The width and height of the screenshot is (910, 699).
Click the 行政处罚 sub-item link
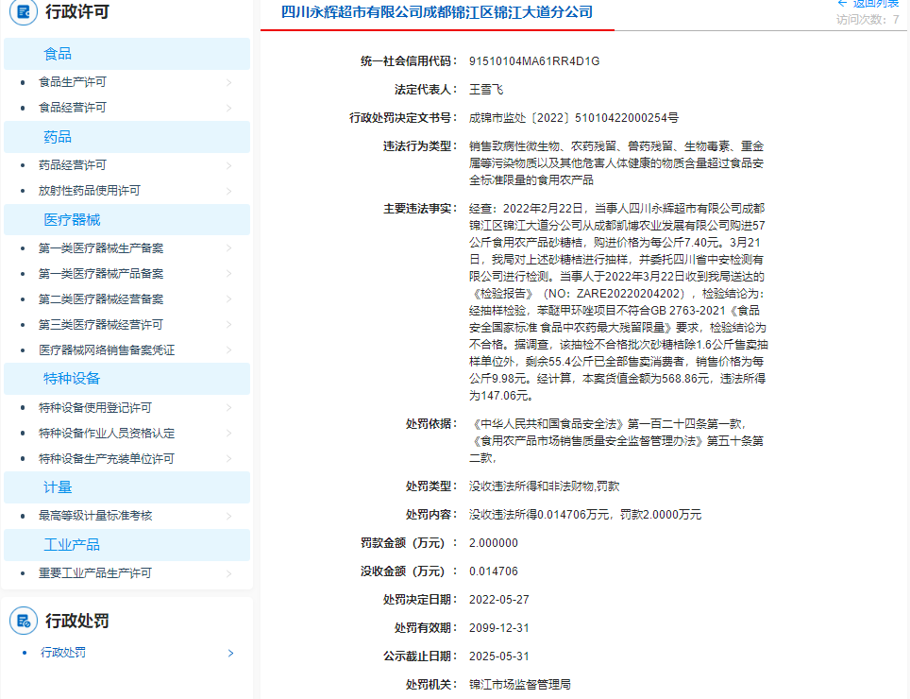coord(63,653)
